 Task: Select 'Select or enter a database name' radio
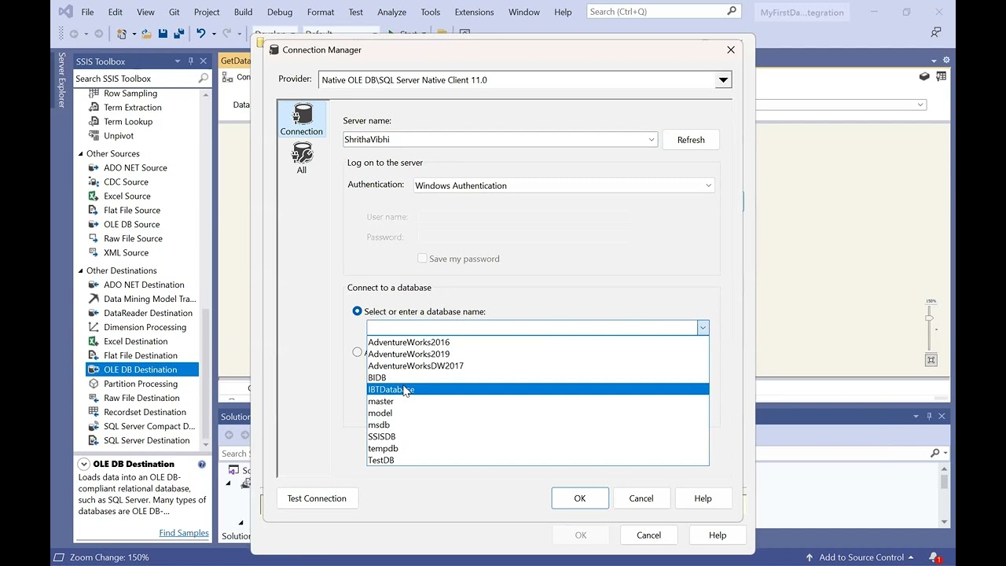[358, 312]
